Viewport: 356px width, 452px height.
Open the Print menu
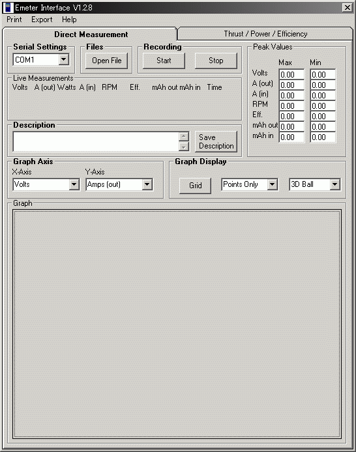tap(14, 20)
